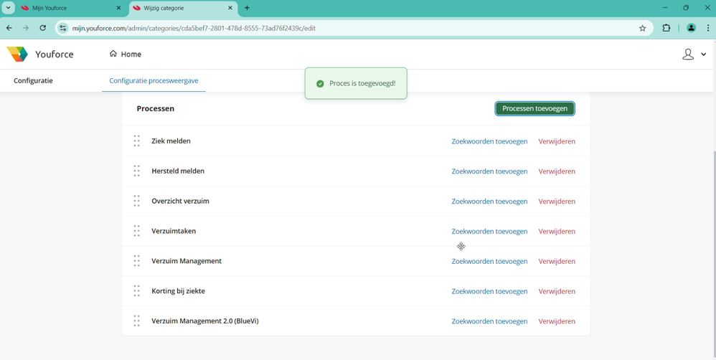Add zoekwoorden to Verzuim Management 2.0 (BlueVi)

click(x=489, y=322)
